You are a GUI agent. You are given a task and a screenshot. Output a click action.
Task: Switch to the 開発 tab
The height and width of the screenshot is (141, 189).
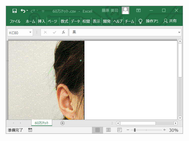click(x=107, y=21)
